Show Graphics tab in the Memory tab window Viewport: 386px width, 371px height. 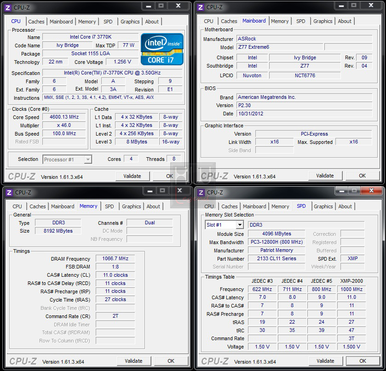132,206
